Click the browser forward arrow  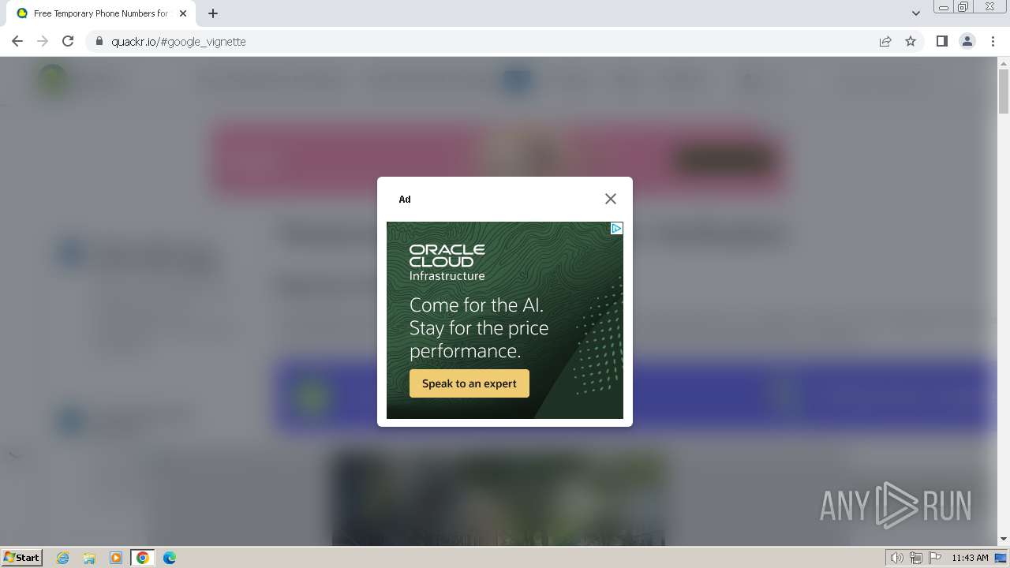43,41
